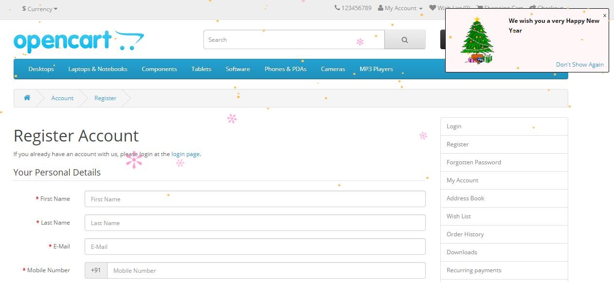
Task: Click the home icon in breadcrumb
Action: pos(27,98)
